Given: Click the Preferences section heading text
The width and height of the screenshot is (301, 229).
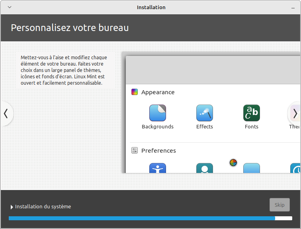Looking at the screenshot, I should coord(158,151).
